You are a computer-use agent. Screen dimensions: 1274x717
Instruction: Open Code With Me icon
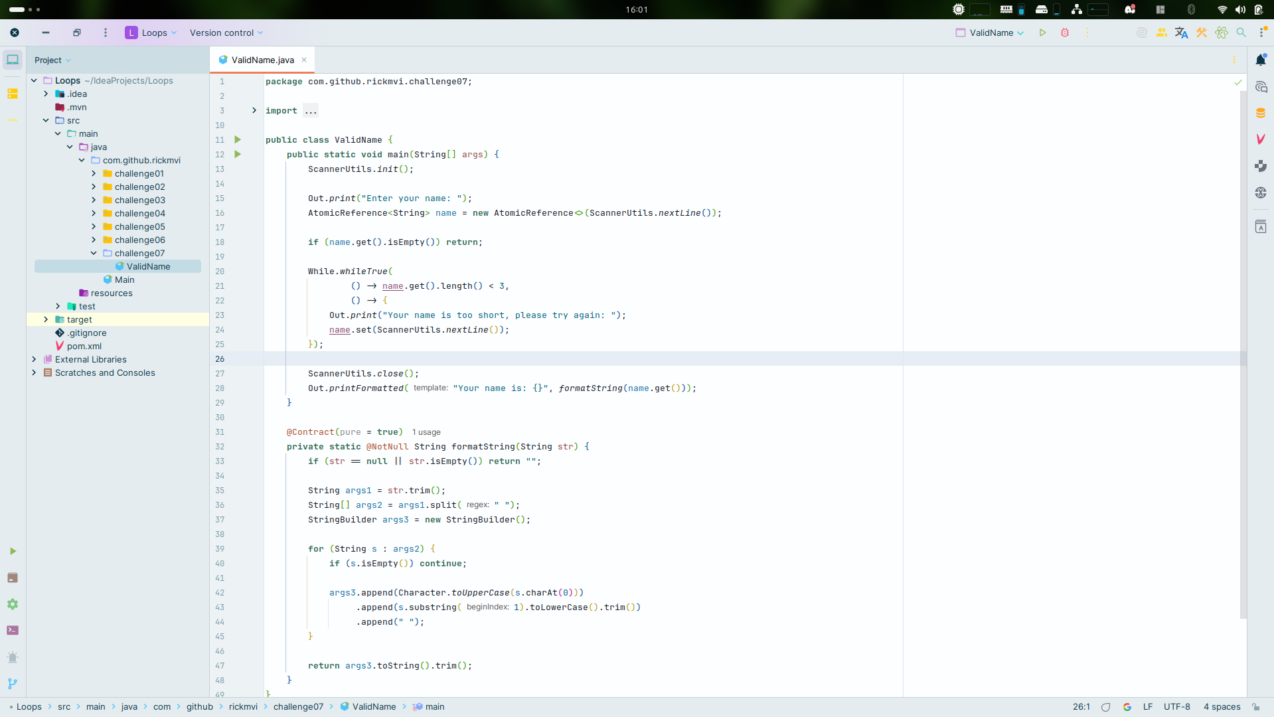tap(1161, 33)
